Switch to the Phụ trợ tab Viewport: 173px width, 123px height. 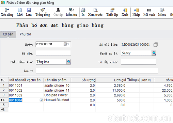25,34
